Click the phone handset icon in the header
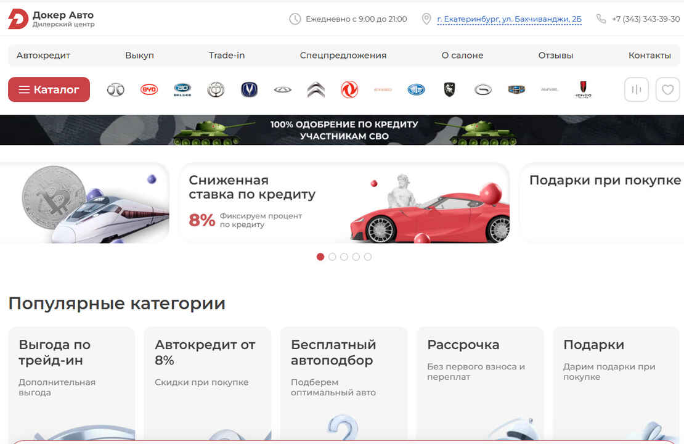Screen dimensions: 684x444 (601, 18)
